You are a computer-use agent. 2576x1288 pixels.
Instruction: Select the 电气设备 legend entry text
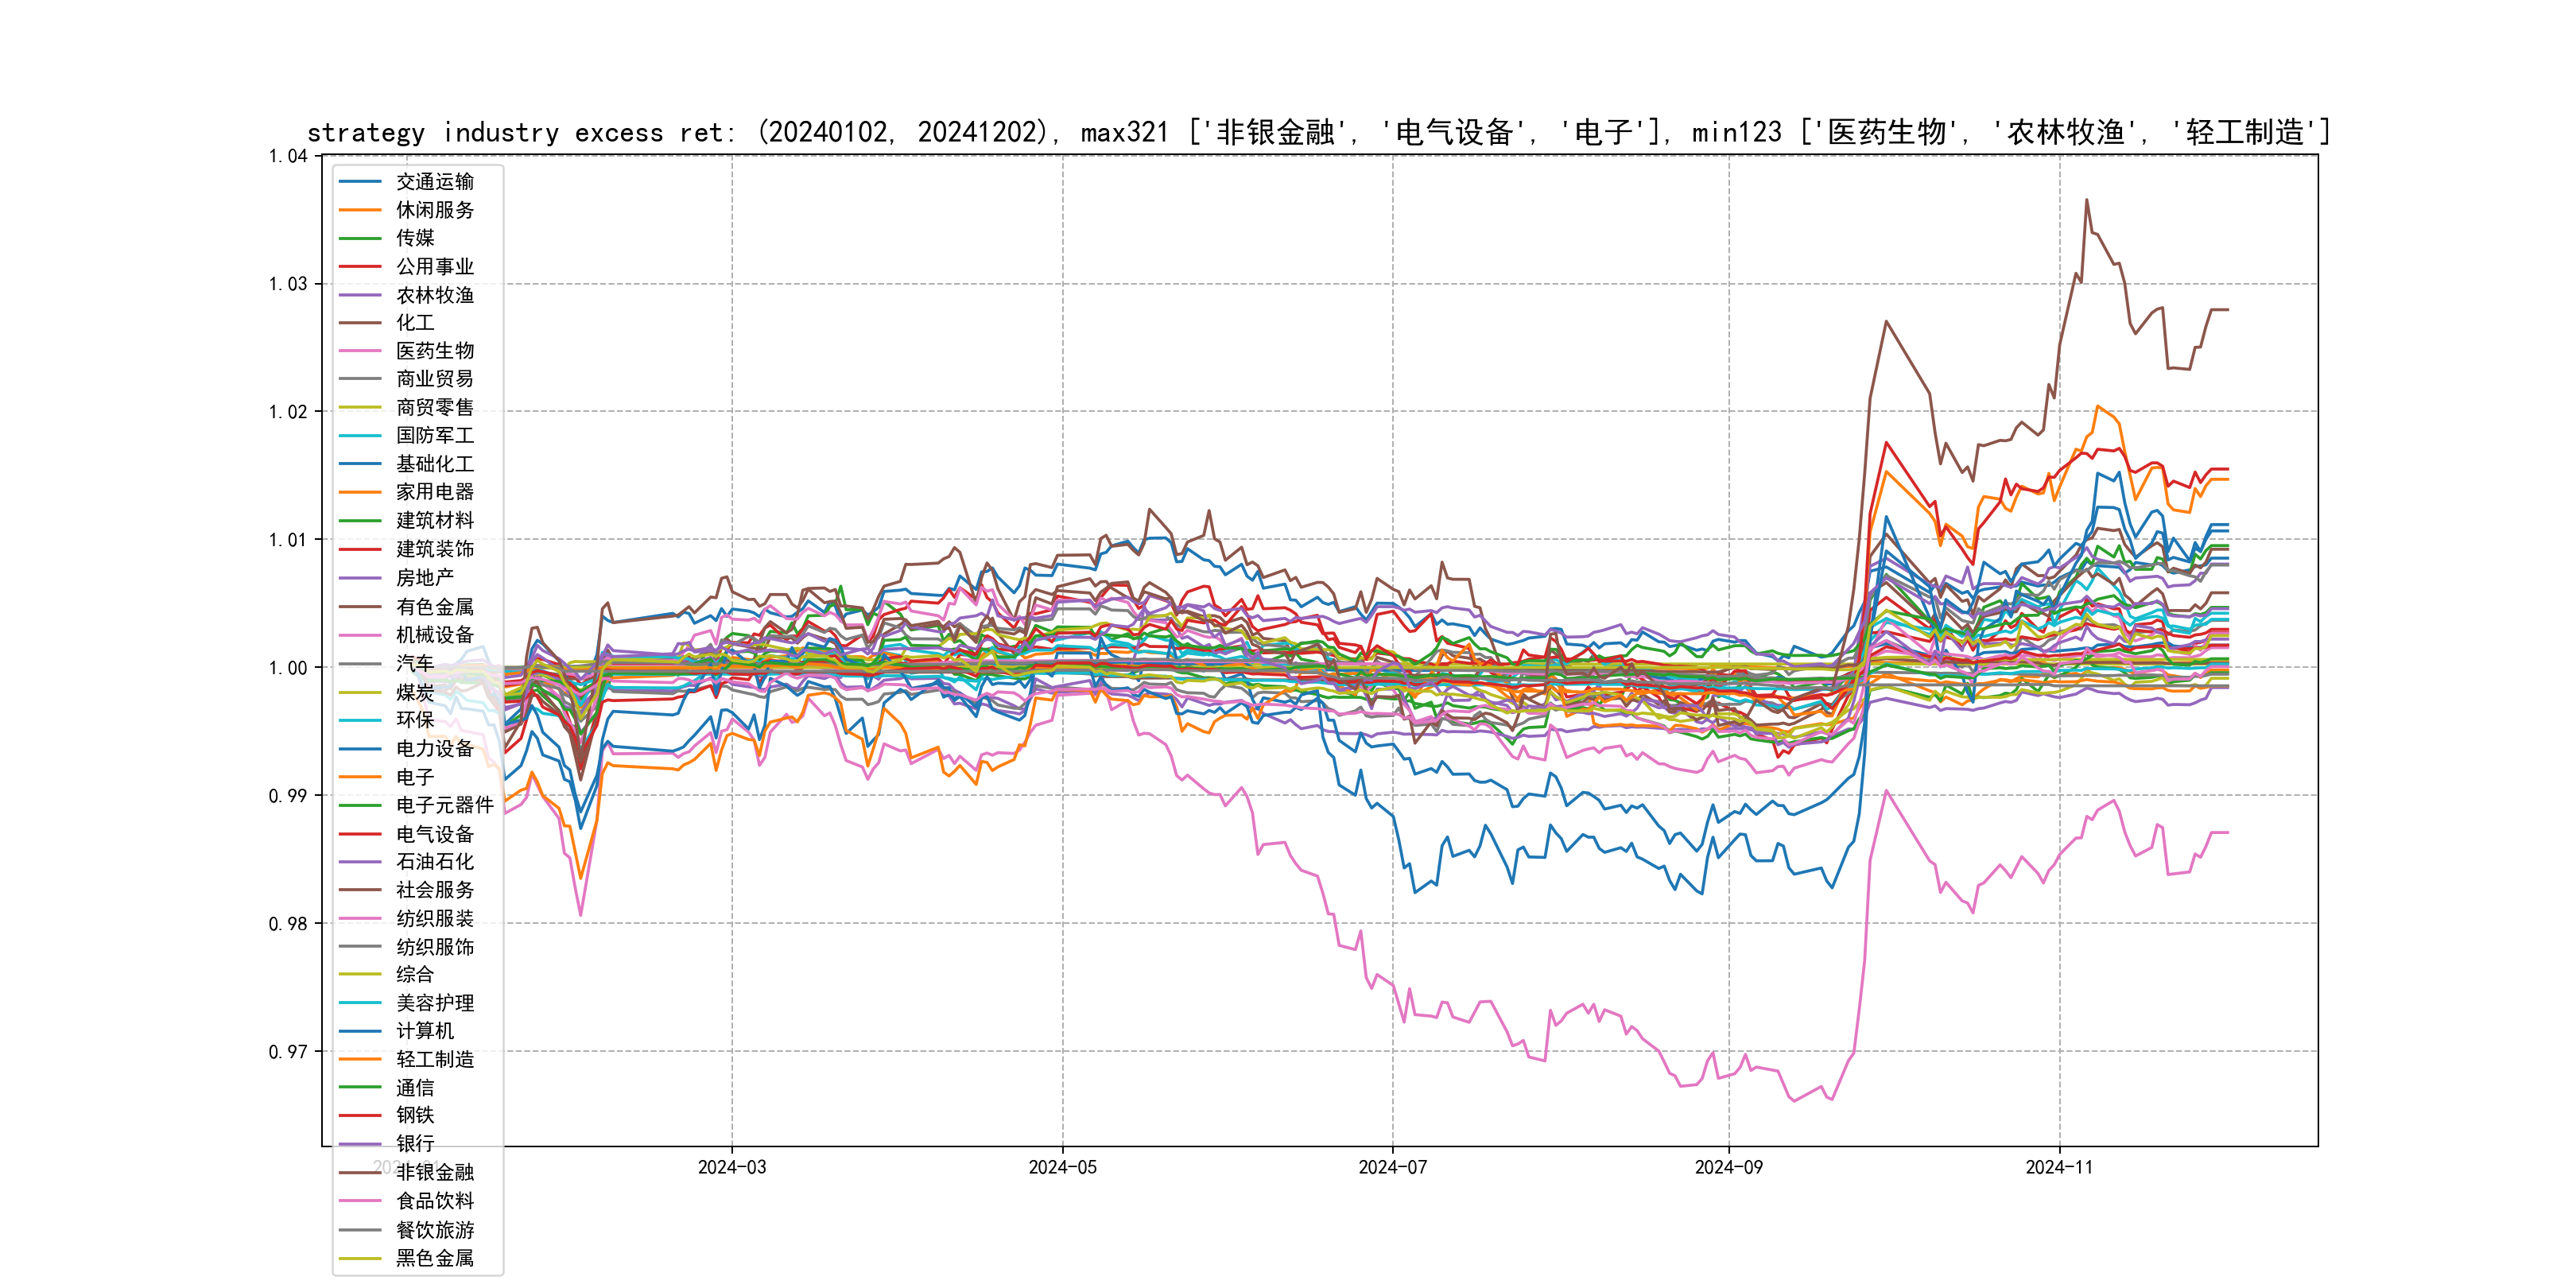(x=434, y=834)
